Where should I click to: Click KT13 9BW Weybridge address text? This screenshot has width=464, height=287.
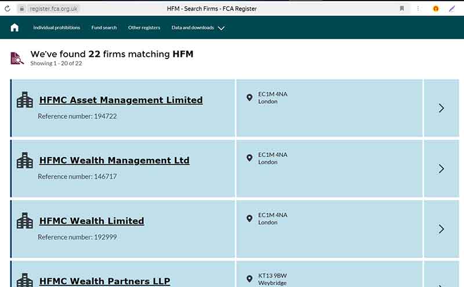273,279
